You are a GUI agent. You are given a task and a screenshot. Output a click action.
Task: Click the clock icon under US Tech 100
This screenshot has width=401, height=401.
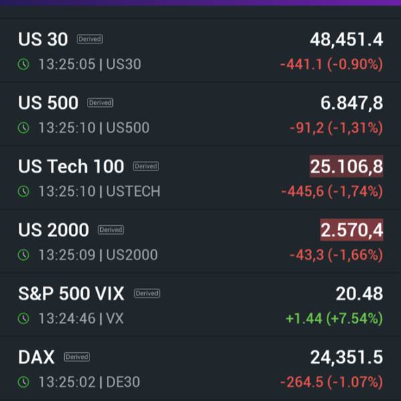(23, 191)
